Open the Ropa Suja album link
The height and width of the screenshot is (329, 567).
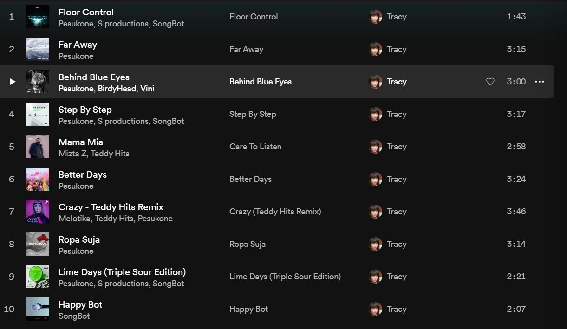248,244
